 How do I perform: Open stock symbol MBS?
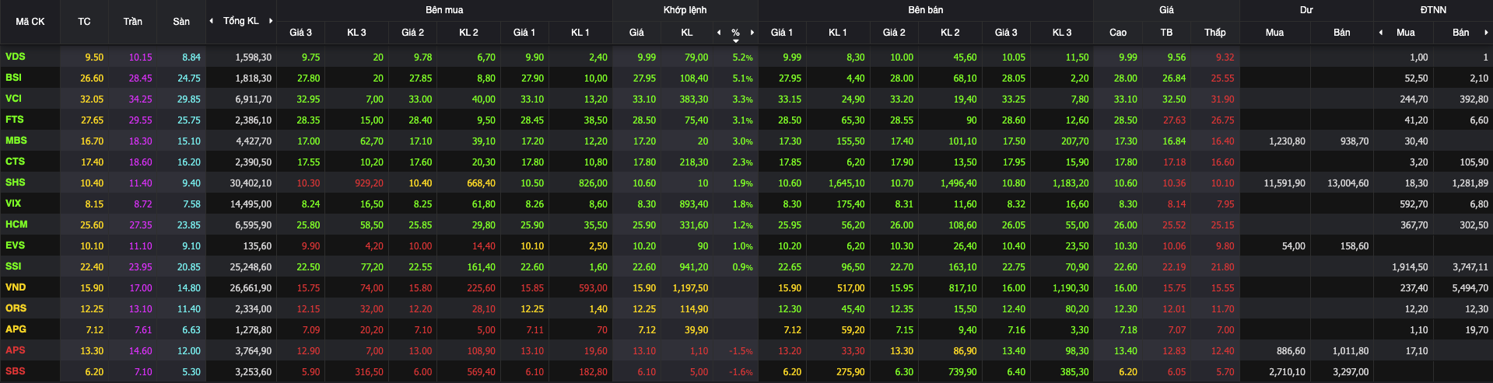(x=16, y=141)
